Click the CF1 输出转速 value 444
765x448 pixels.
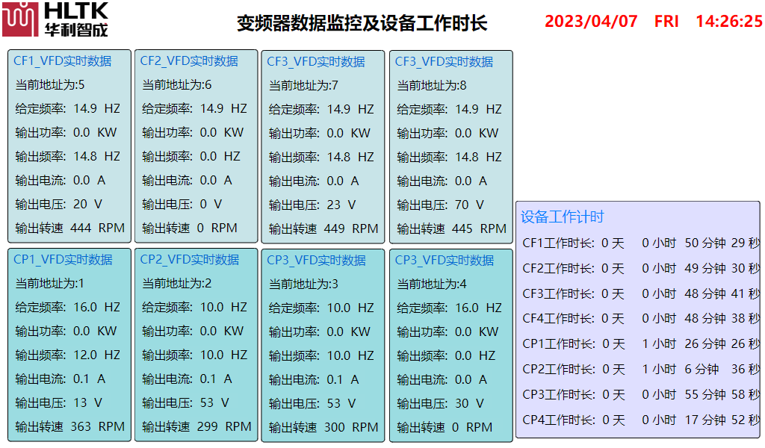pyautogui.click(x=81, y=228)
